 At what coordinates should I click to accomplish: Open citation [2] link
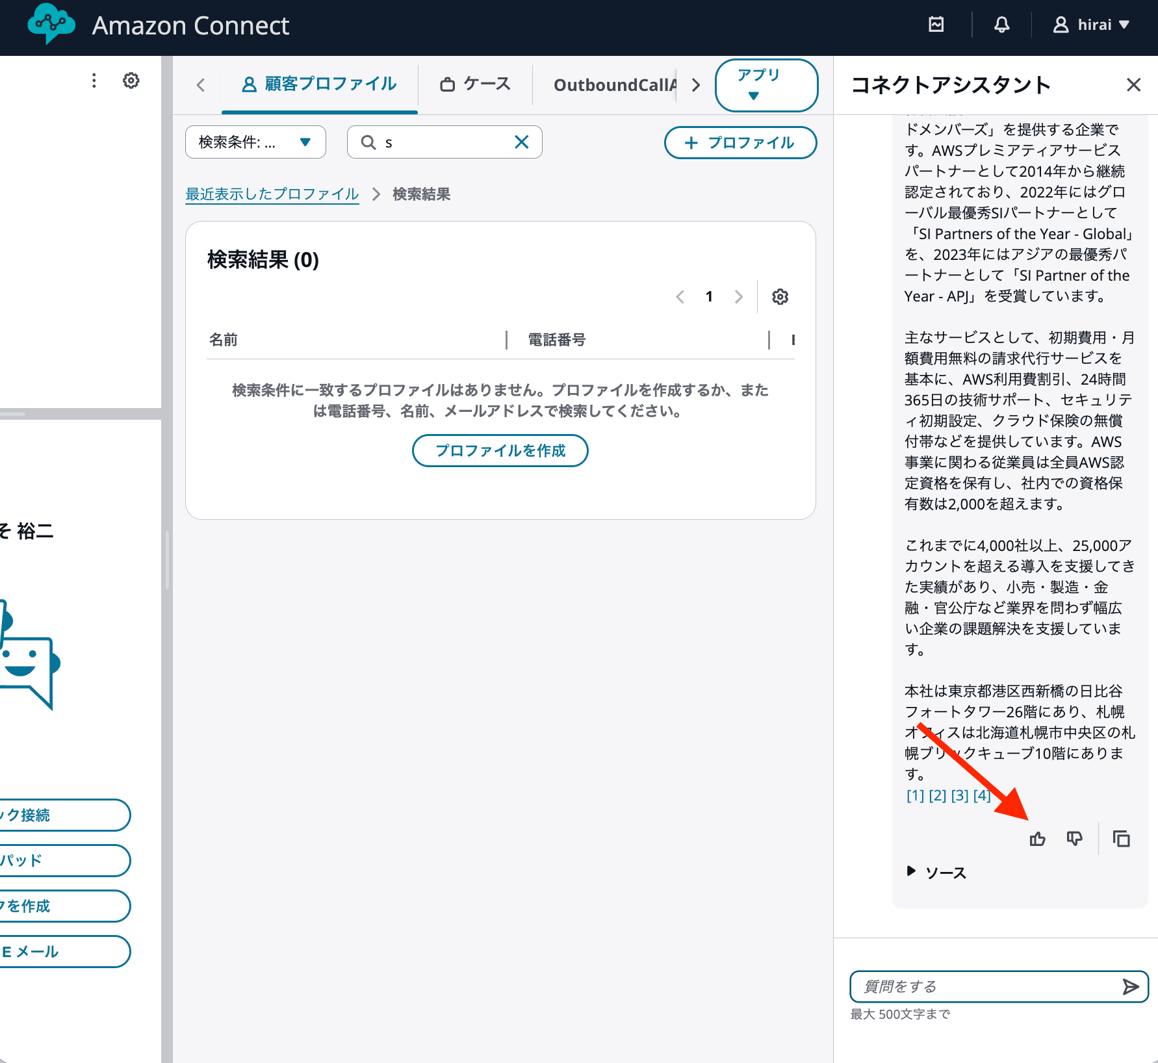tap(937, 795)
